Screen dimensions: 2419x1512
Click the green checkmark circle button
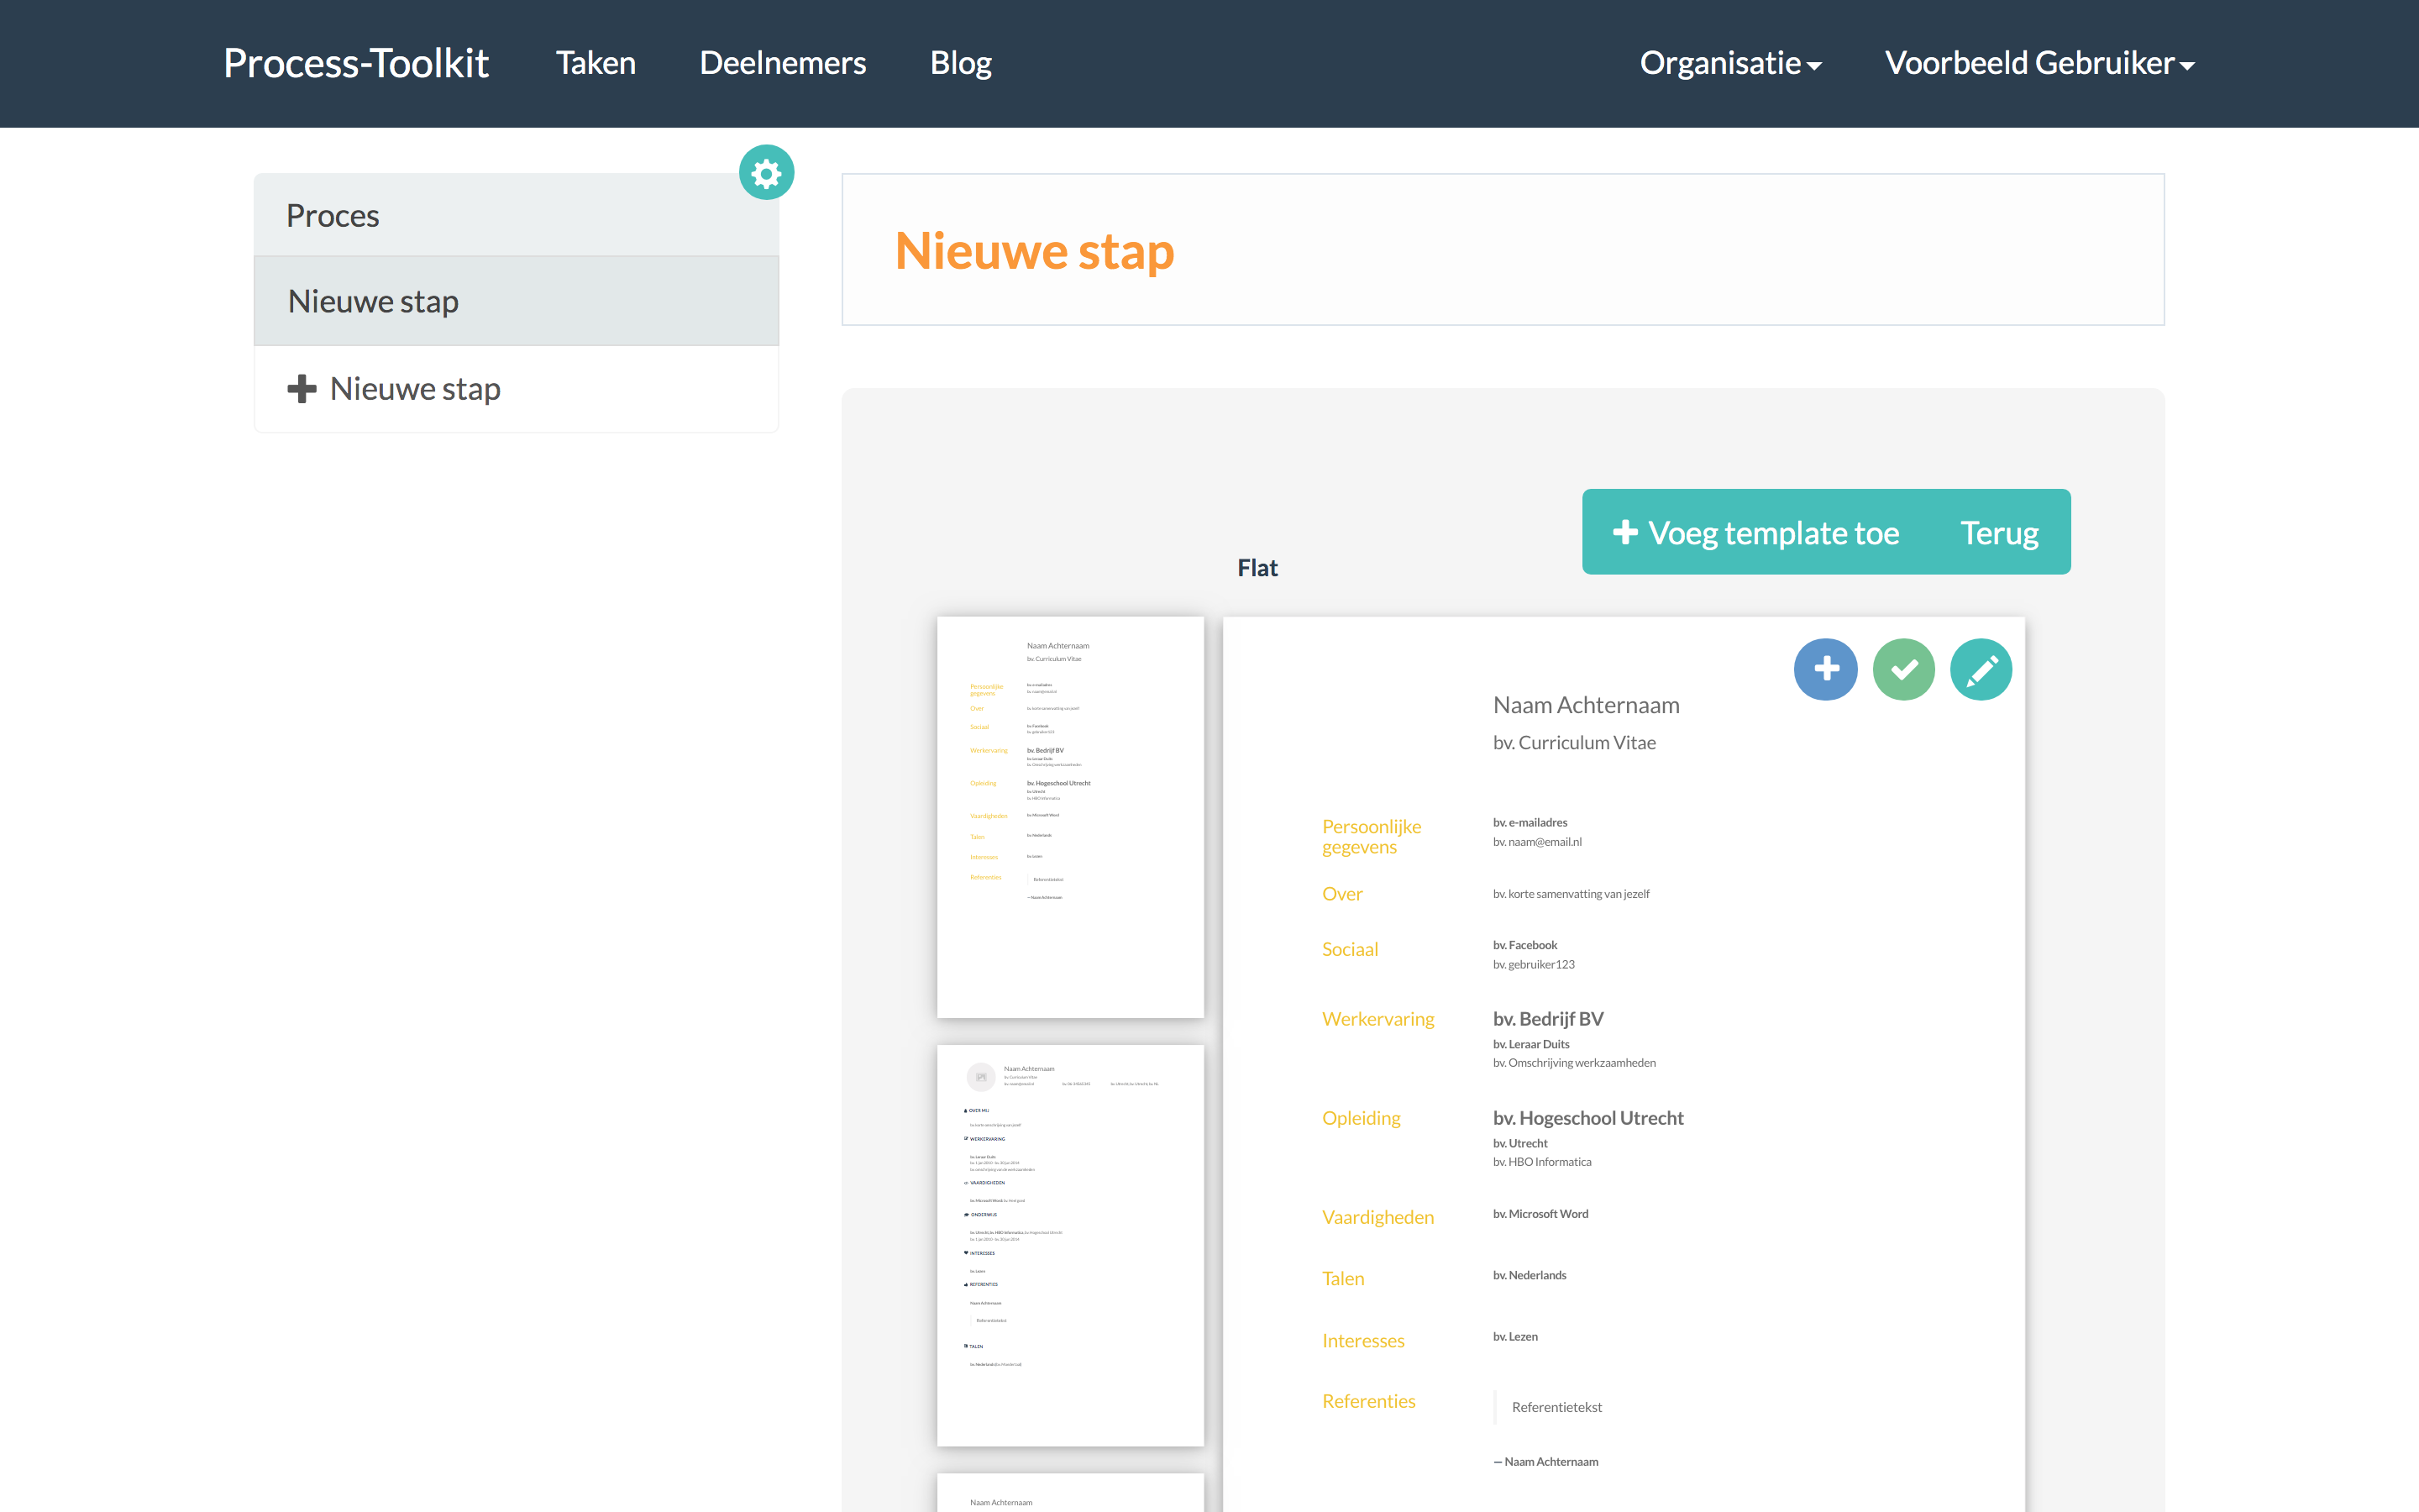pyautogui.click(x=1903, y=669)
